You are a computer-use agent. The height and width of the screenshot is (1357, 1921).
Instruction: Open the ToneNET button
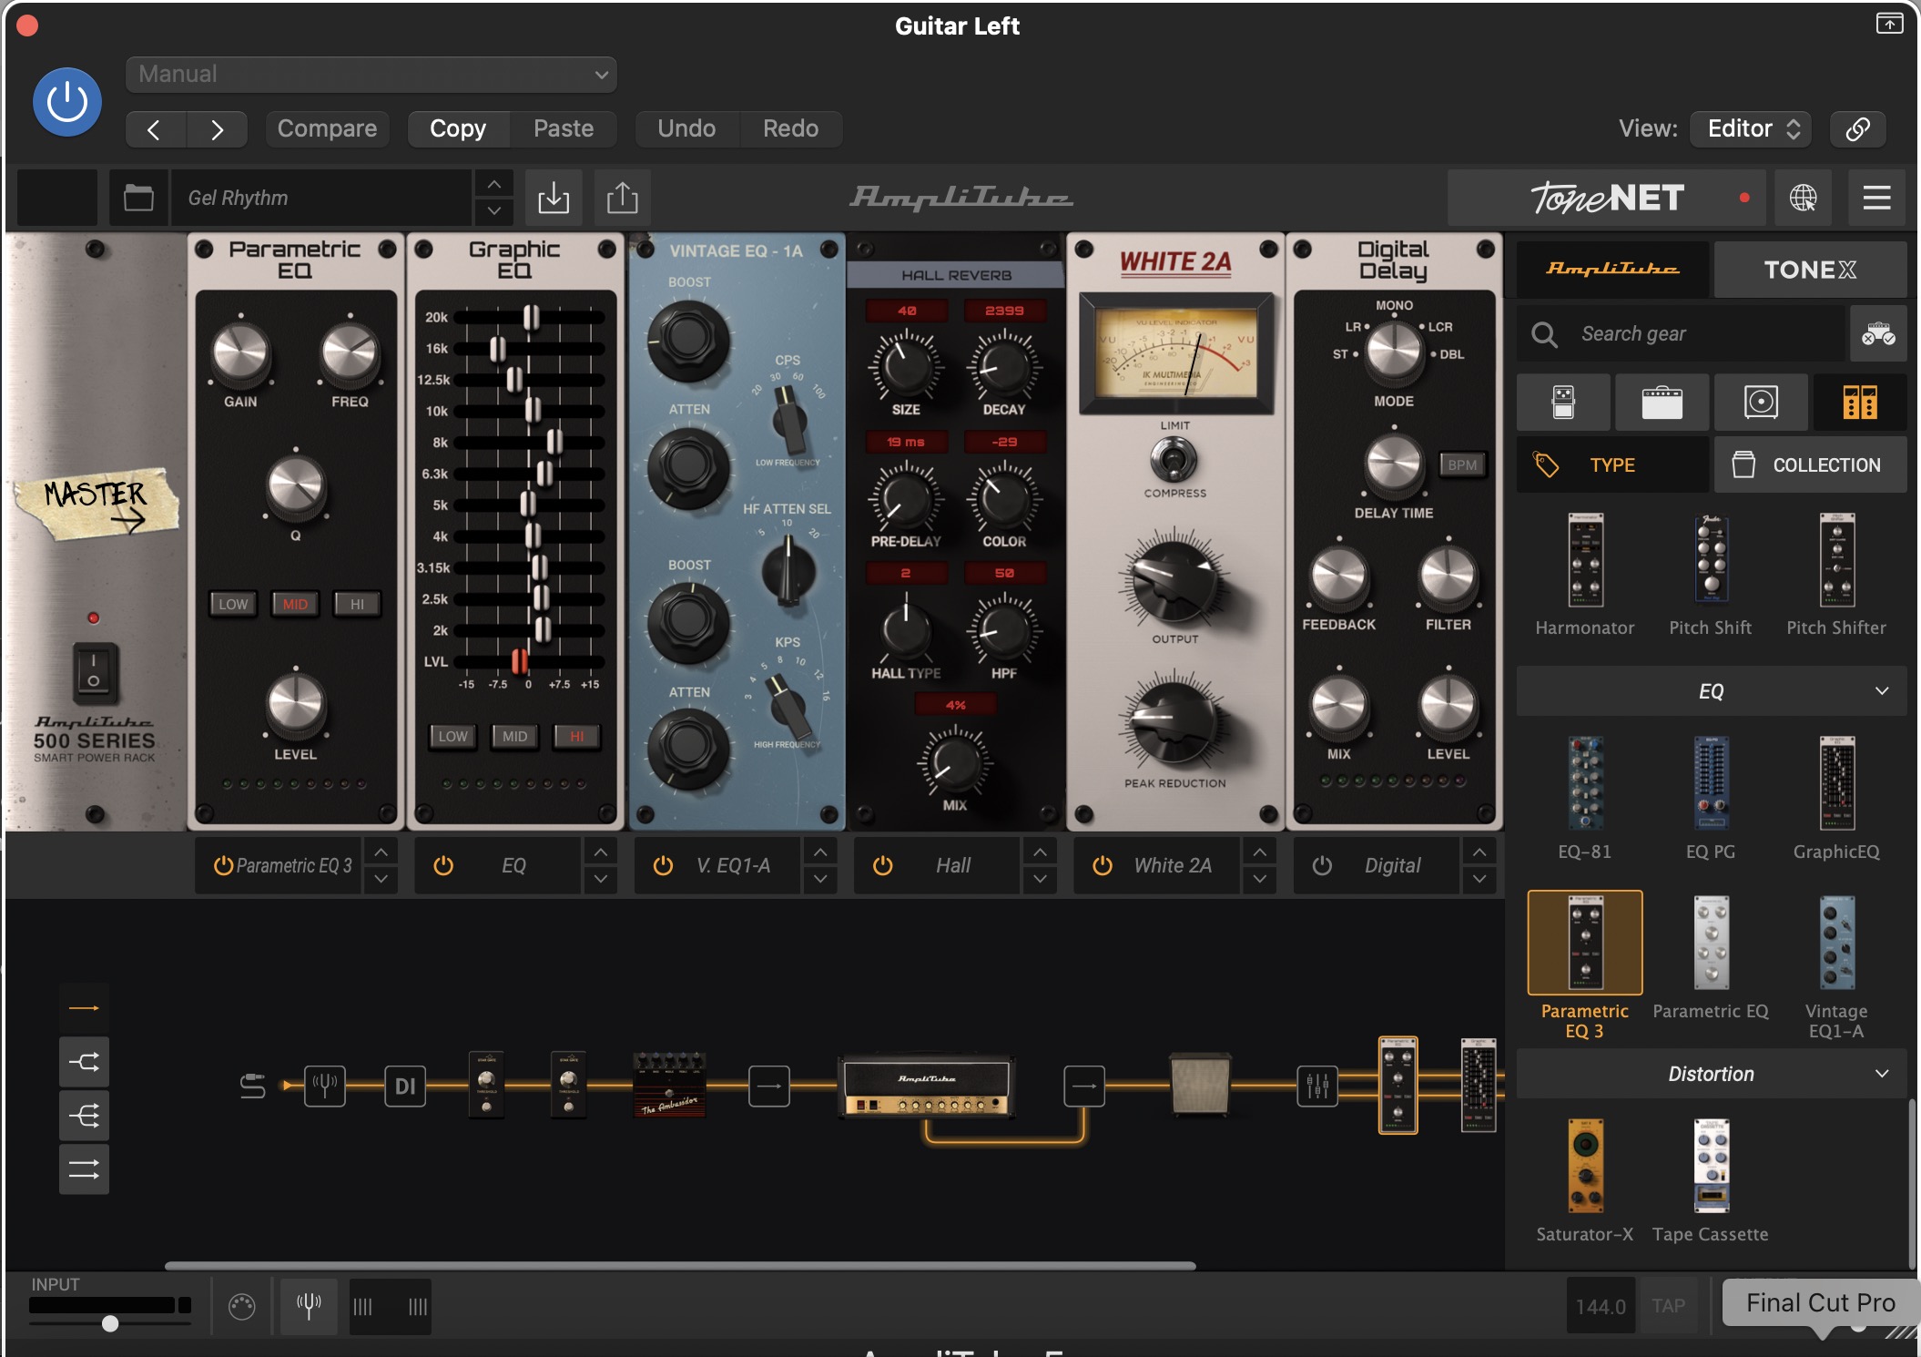pos(1607,198)
